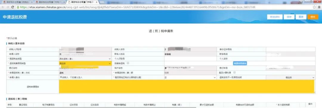Close the first browser tab
Image resolution: width=322 pixels, height=108 pixels.
tap(32, 2)
